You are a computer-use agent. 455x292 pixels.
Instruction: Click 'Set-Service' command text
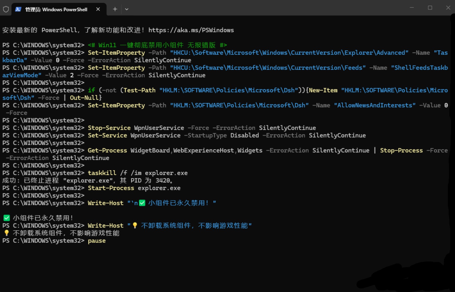(107, 136)
